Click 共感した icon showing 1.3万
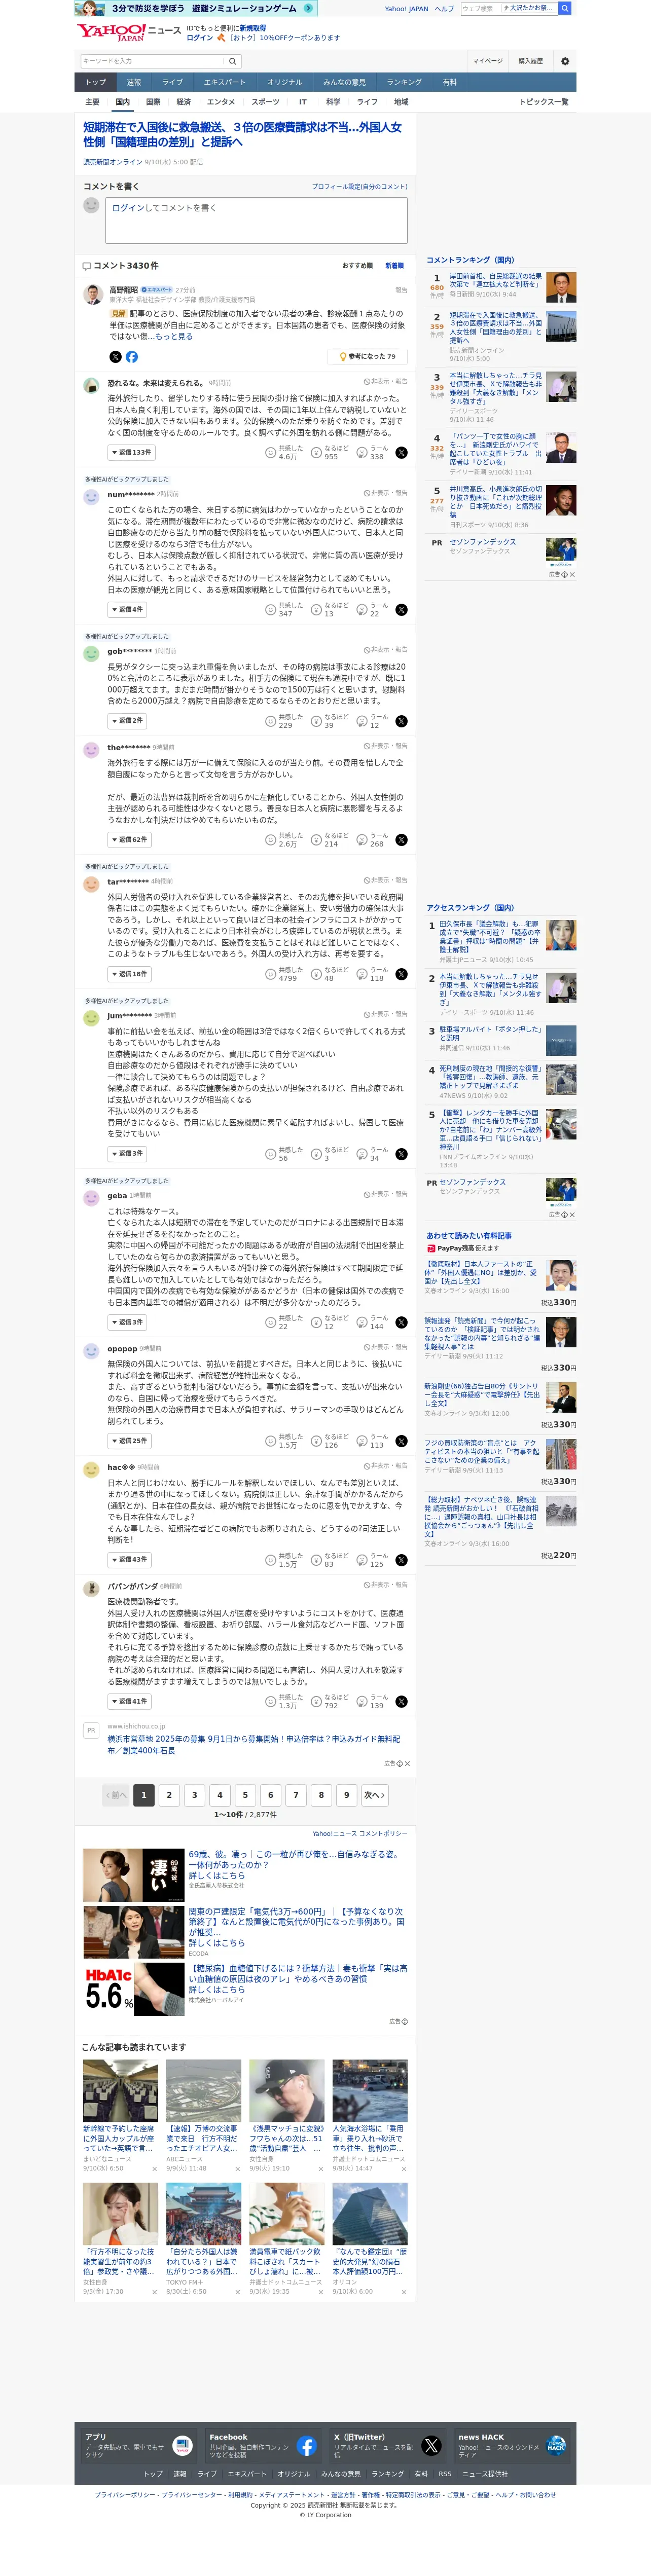This screenshot has width=651, height=2576. [270, 1702]
